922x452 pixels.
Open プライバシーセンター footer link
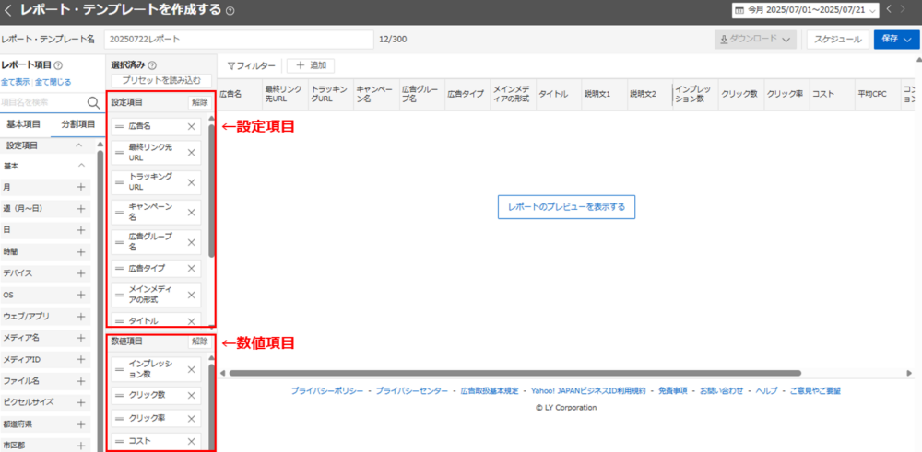[x=411, y=390]
